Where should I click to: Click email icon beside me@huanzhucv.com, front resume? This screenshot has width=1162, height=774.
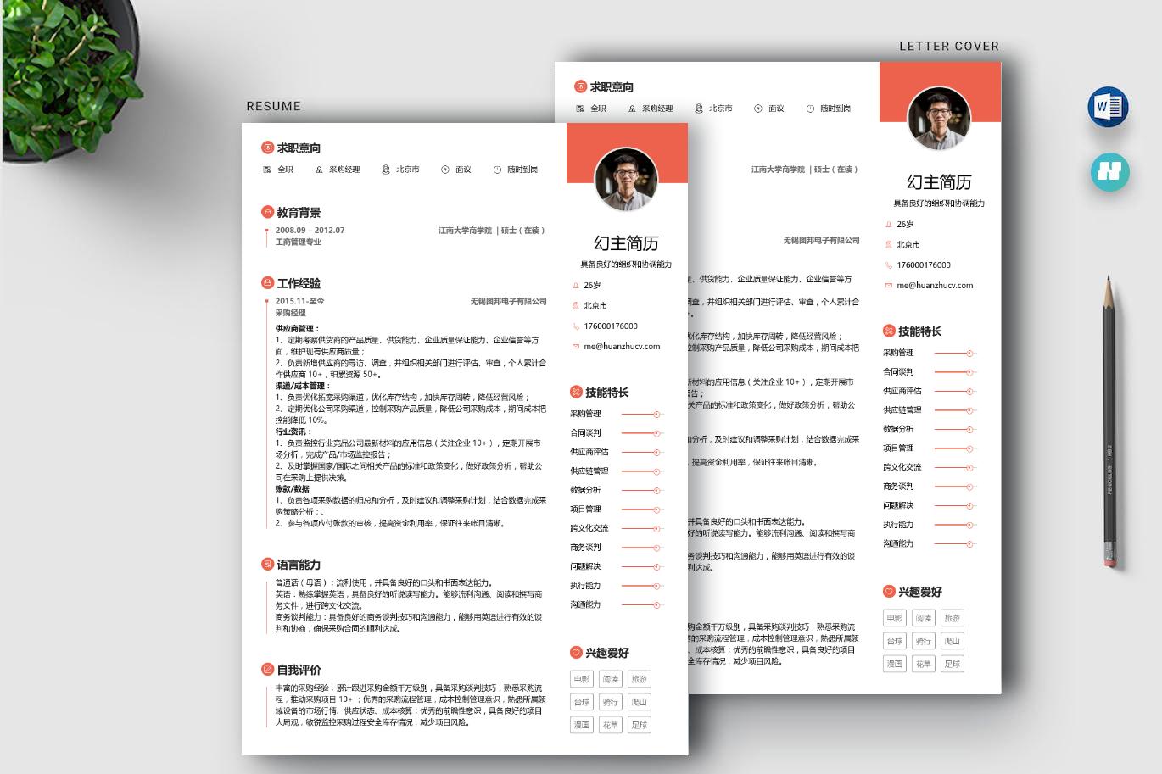575,347
